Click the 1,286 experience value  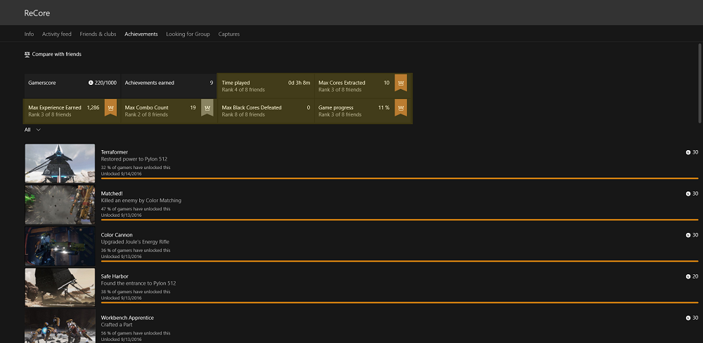coord(93,108)
